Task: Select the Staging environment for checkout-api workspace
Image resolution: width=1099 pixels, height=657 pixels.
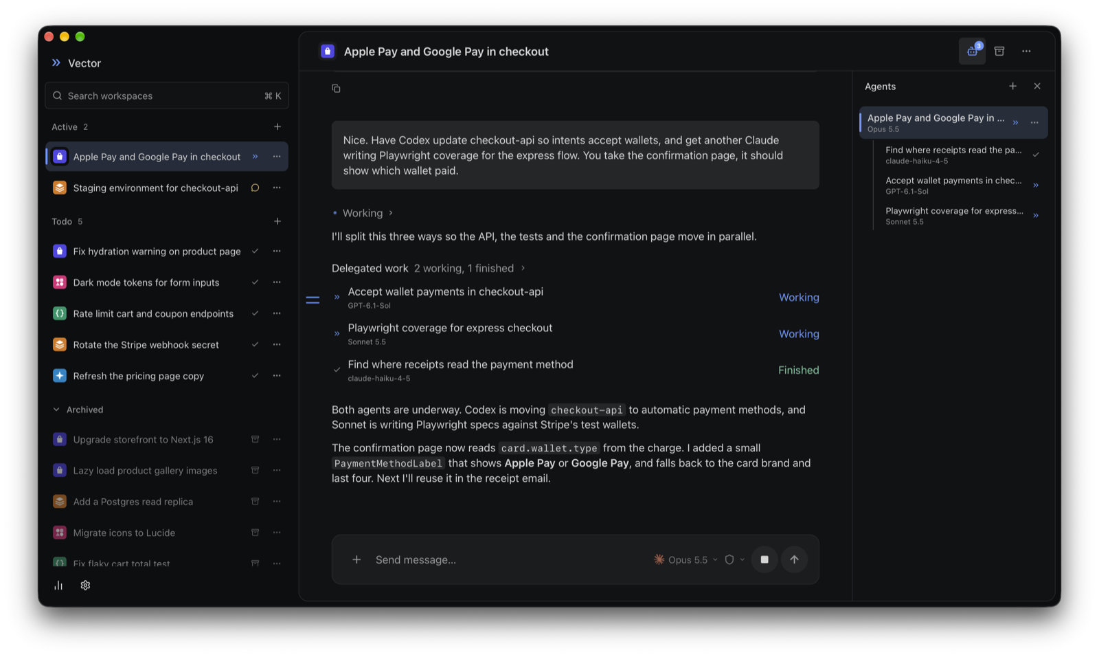Action: (x=167, y=188)
